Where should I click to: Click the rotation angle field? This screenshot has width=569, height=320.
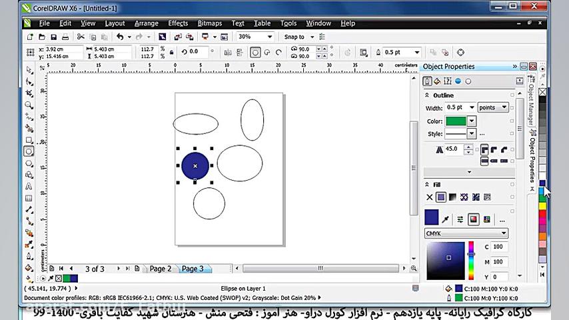[198, 52]
